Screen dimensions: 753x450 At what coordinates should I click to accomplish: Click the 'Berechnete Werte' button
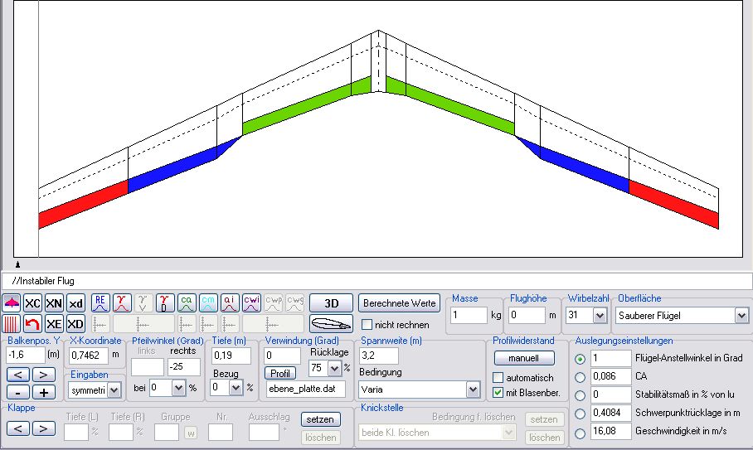tap(400, 302)
